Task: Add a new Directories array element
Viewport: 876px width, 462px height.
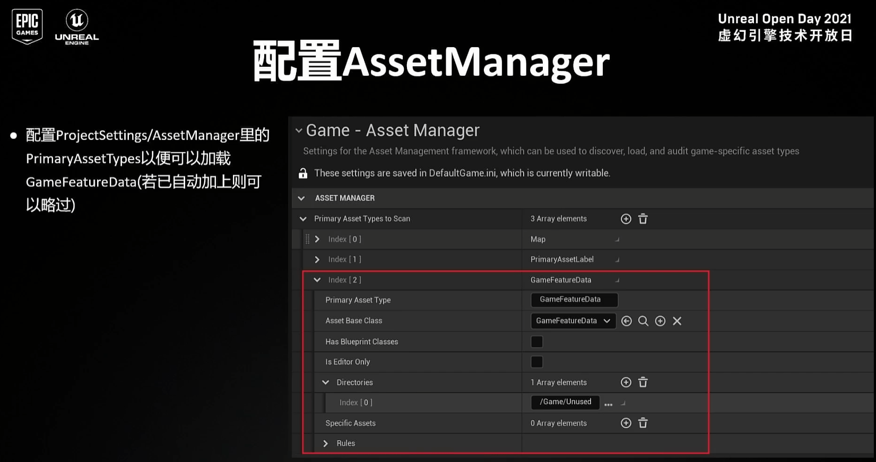Action: click(626, 382)
